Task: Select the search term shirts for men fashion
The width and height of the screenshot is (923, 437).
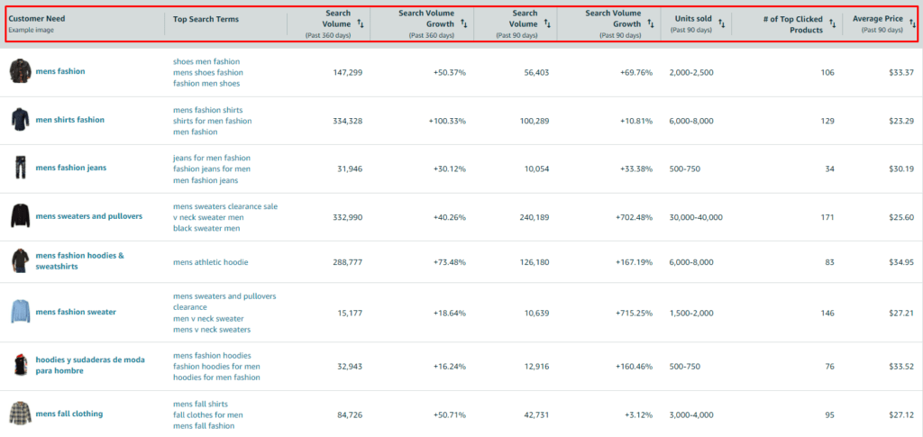Action: coord(213,121)
